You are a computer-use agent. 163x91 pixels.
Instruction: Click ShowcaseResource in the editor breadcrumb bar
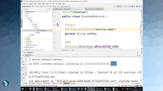point(66,50)
